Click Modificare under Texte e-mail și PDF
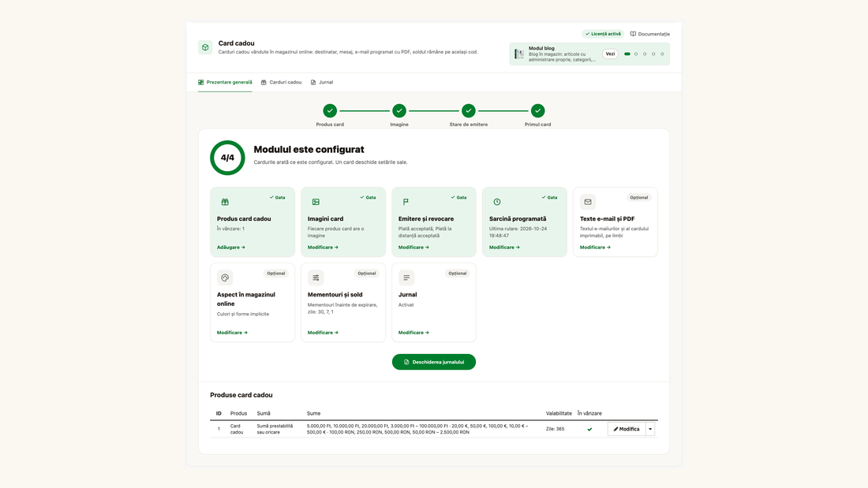868x488 pixels. 595,248
